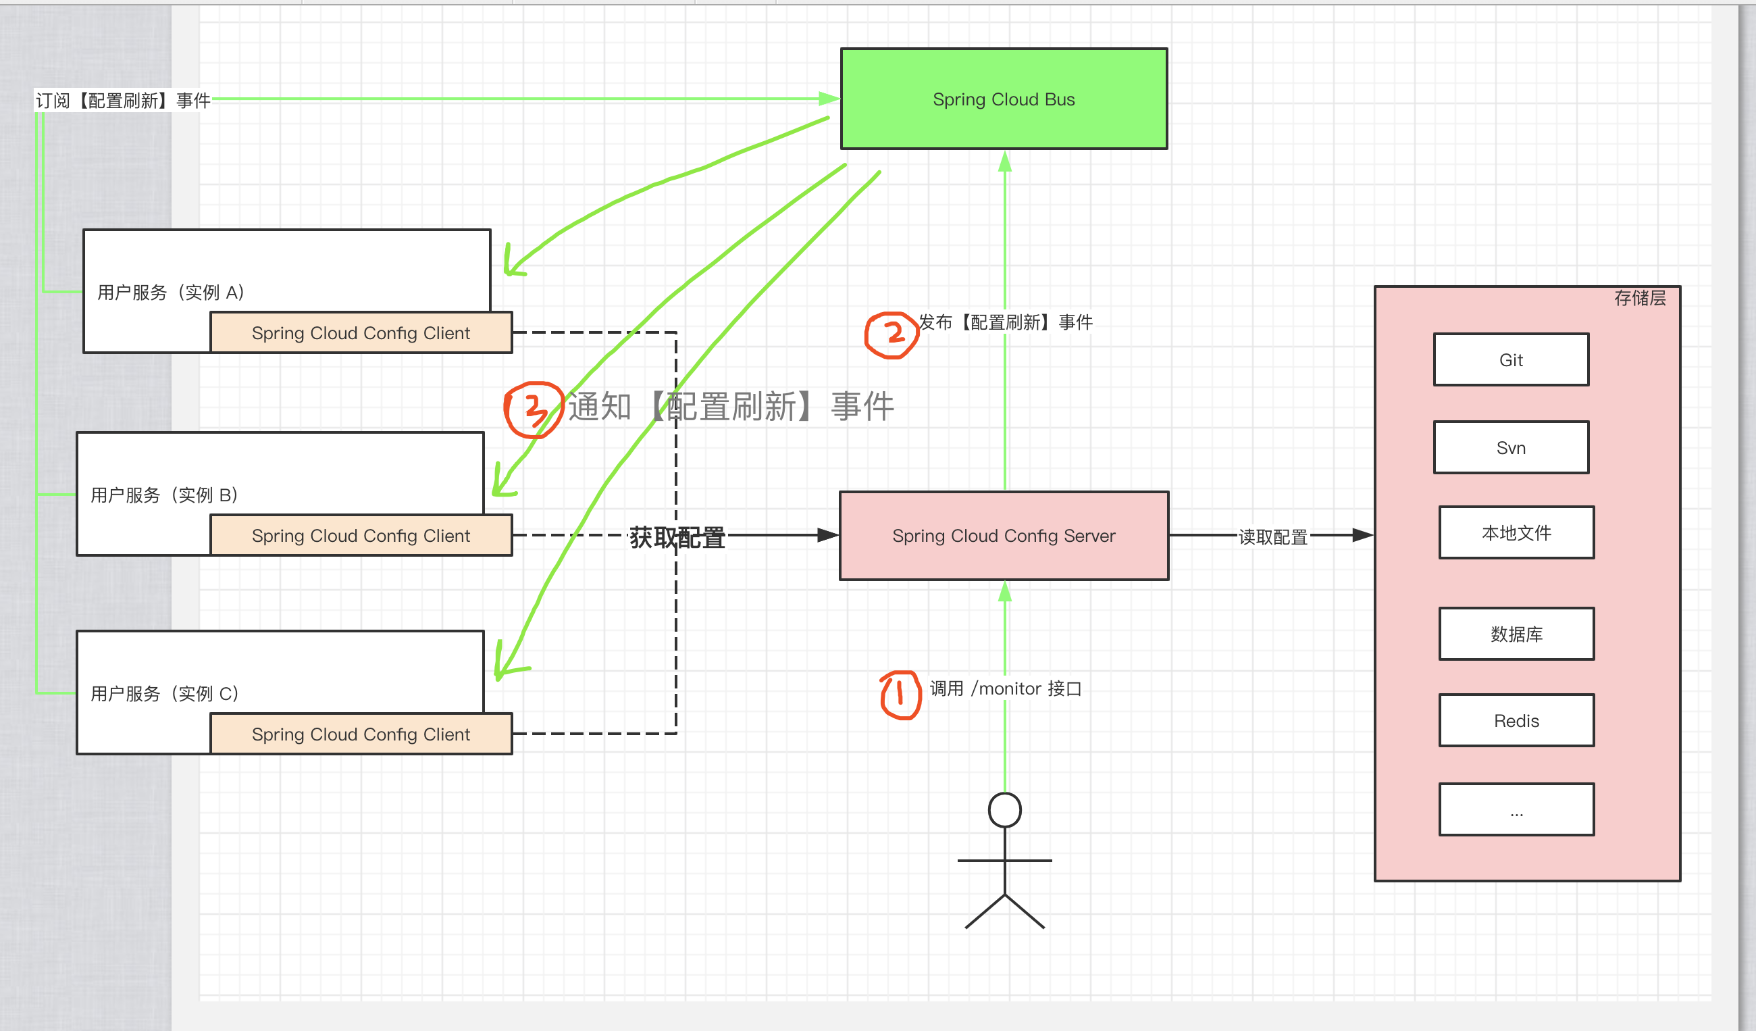Select the 读取配置 arrow label
1756x1031 pixels.
(x=1272, y=536)
